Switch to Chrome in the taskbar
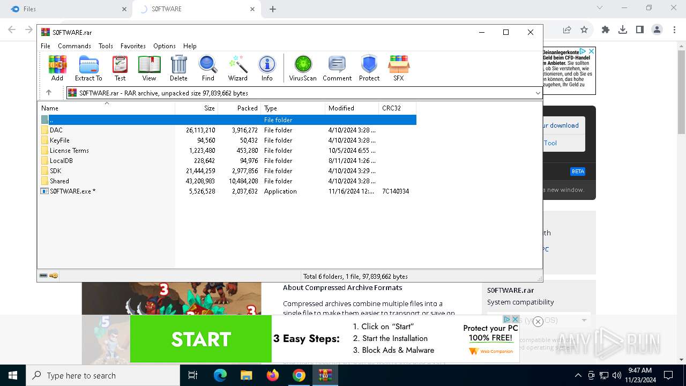 [x=299, y=375]
